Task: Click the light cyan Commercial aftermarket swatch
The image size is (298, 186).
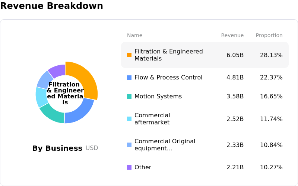Action: [129, 119]
